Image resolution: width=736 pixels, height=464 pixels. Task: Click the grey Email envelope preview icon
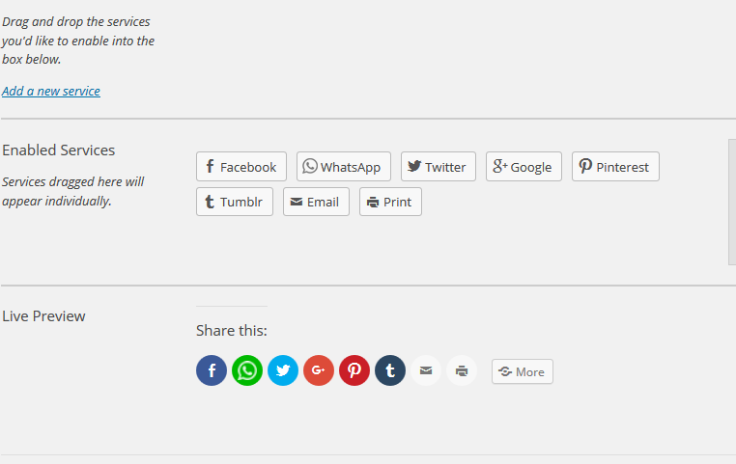pyautogui.click(x=426, y=370)
